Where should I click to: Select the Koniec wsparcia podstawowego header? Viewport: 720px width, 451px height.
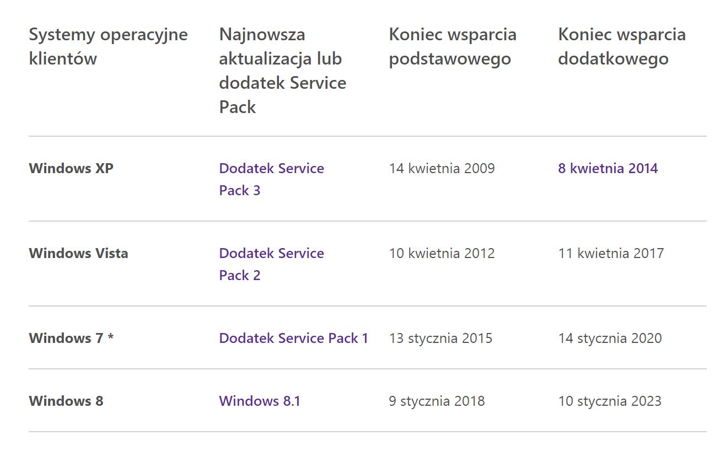(453, 46)
